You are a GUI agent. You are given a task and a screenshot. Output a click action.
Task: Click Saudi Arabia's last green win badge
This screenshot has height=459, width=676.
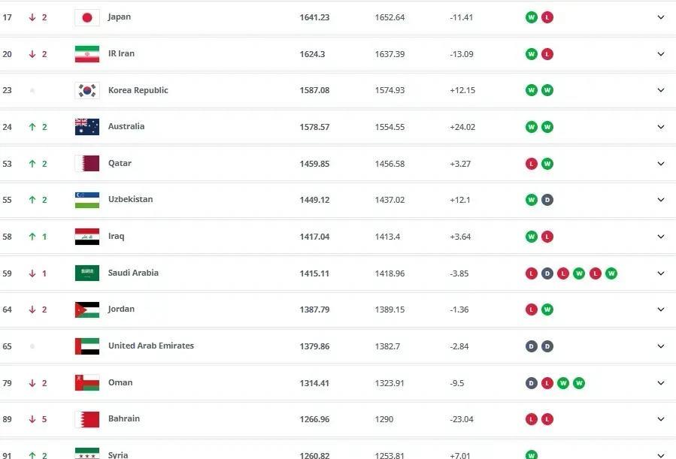611,273
